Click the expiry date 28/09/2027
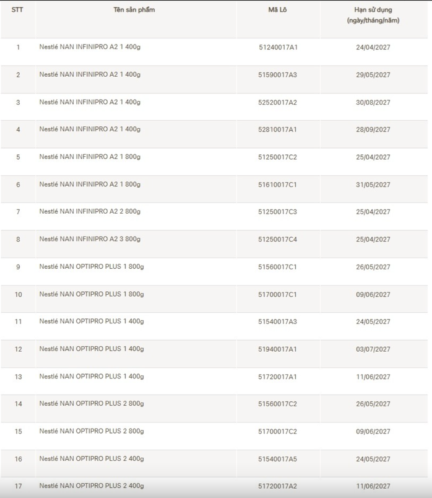432x498 pixels. 373,129
